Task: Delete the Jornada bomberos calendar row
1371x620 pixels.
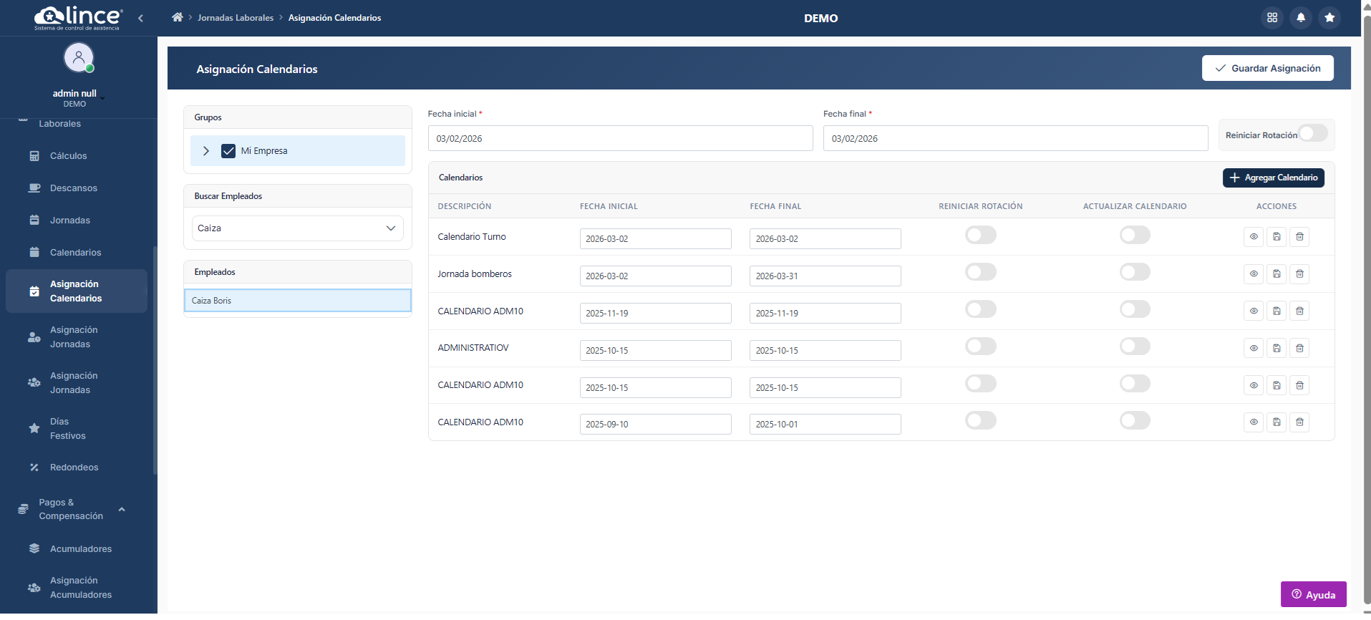Action: coord(1299,274)
